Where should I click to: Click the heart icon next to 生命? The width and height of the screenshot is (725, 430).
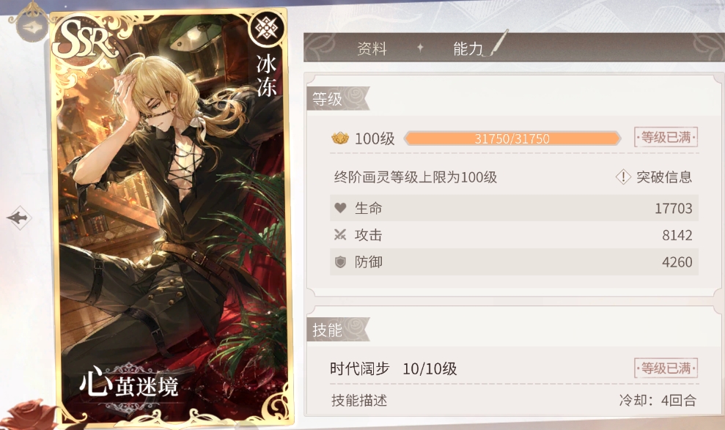(x=340, y=208)
